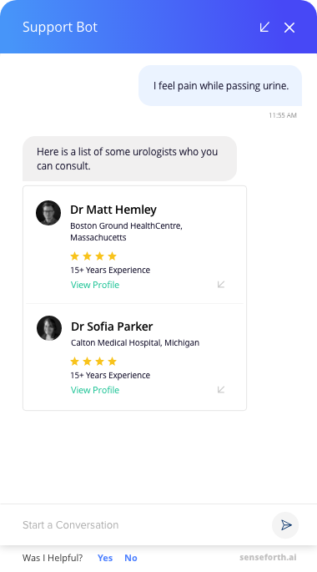This screenshot has height=572, width=317.
Task: Focus the Start a Conversation input field
Action: click(x=144, y=525)
